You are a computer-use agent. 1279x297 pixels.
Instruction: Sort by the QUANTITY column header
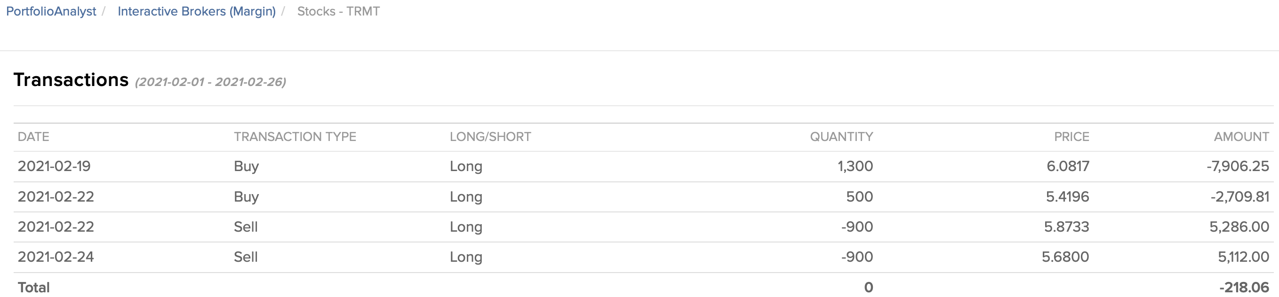tap(841, 137)
